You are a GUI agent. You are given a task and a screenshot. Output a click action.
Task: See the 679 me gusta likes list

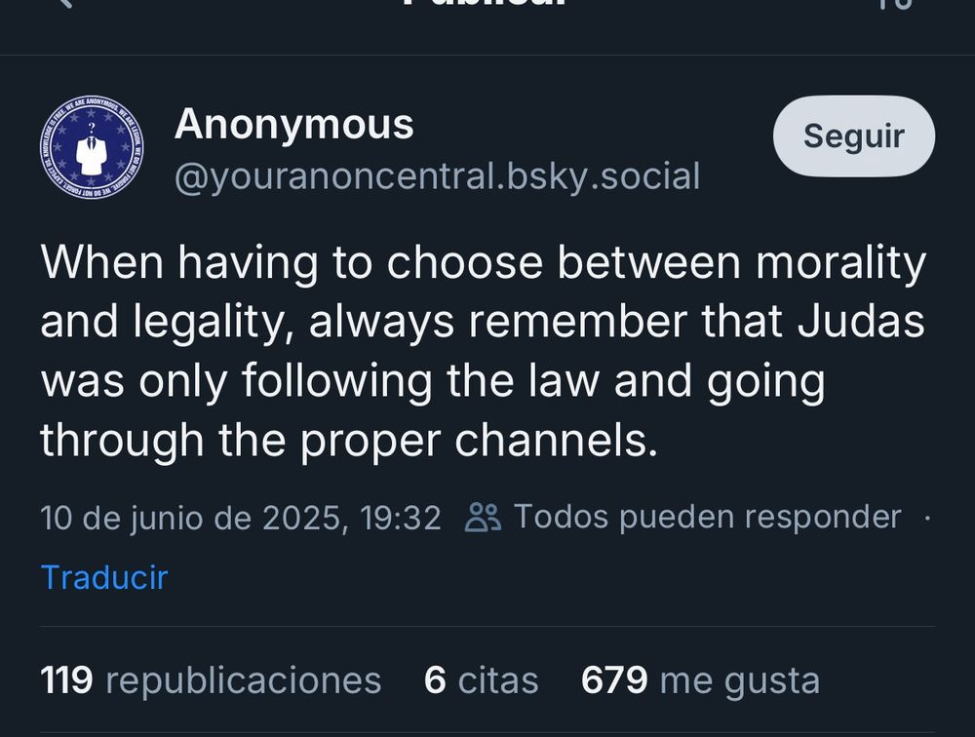coord(700,679)
